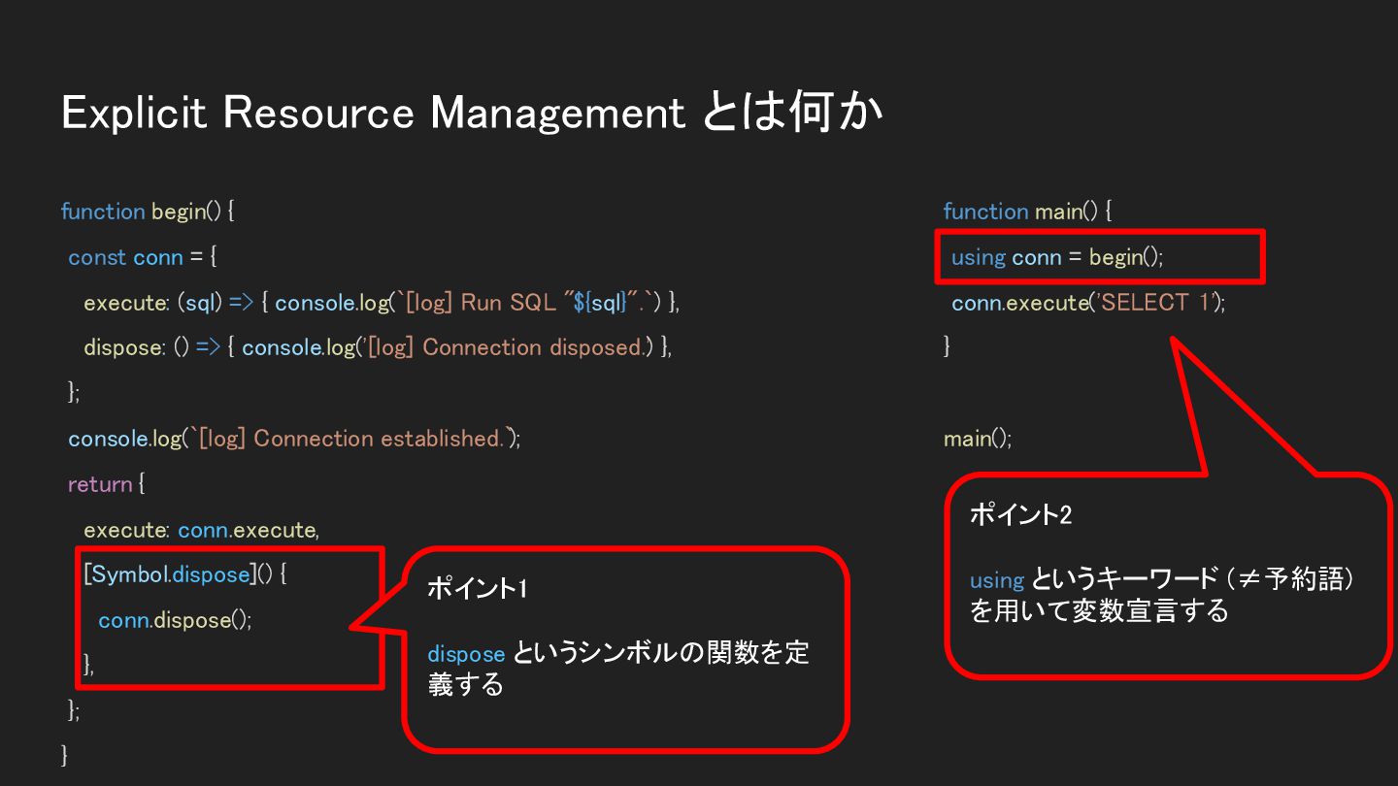Click the "Connection established." console.log line
The image size is (1398, 786).
click(x=294, y=439)
